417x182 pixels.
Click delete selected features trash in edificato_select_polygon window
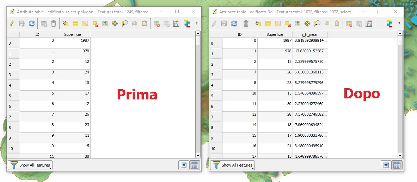[54, 24]
